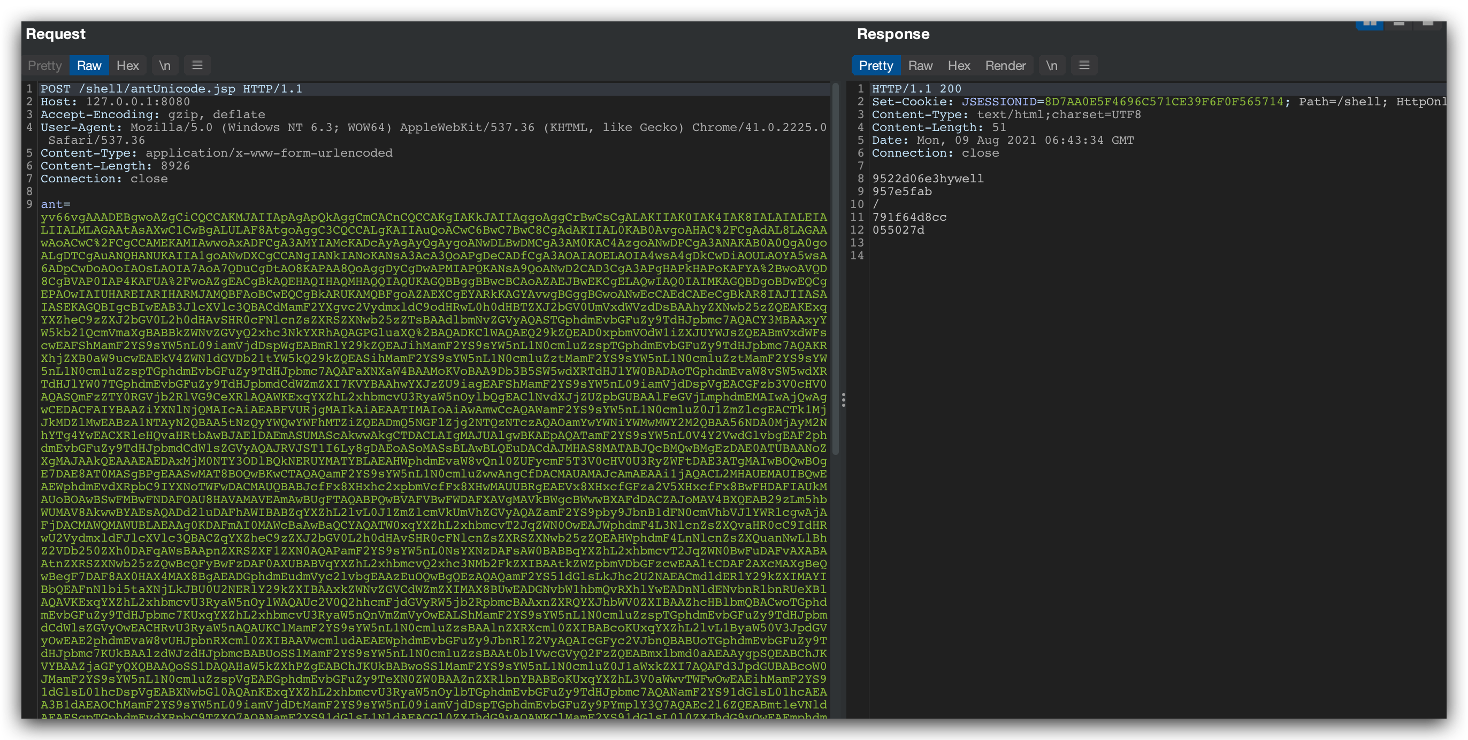Image resolution: width=1468 pixels, height=740 pixels.
Task: Toggle \n non-printable characters in Request
Action: point(165,66)
